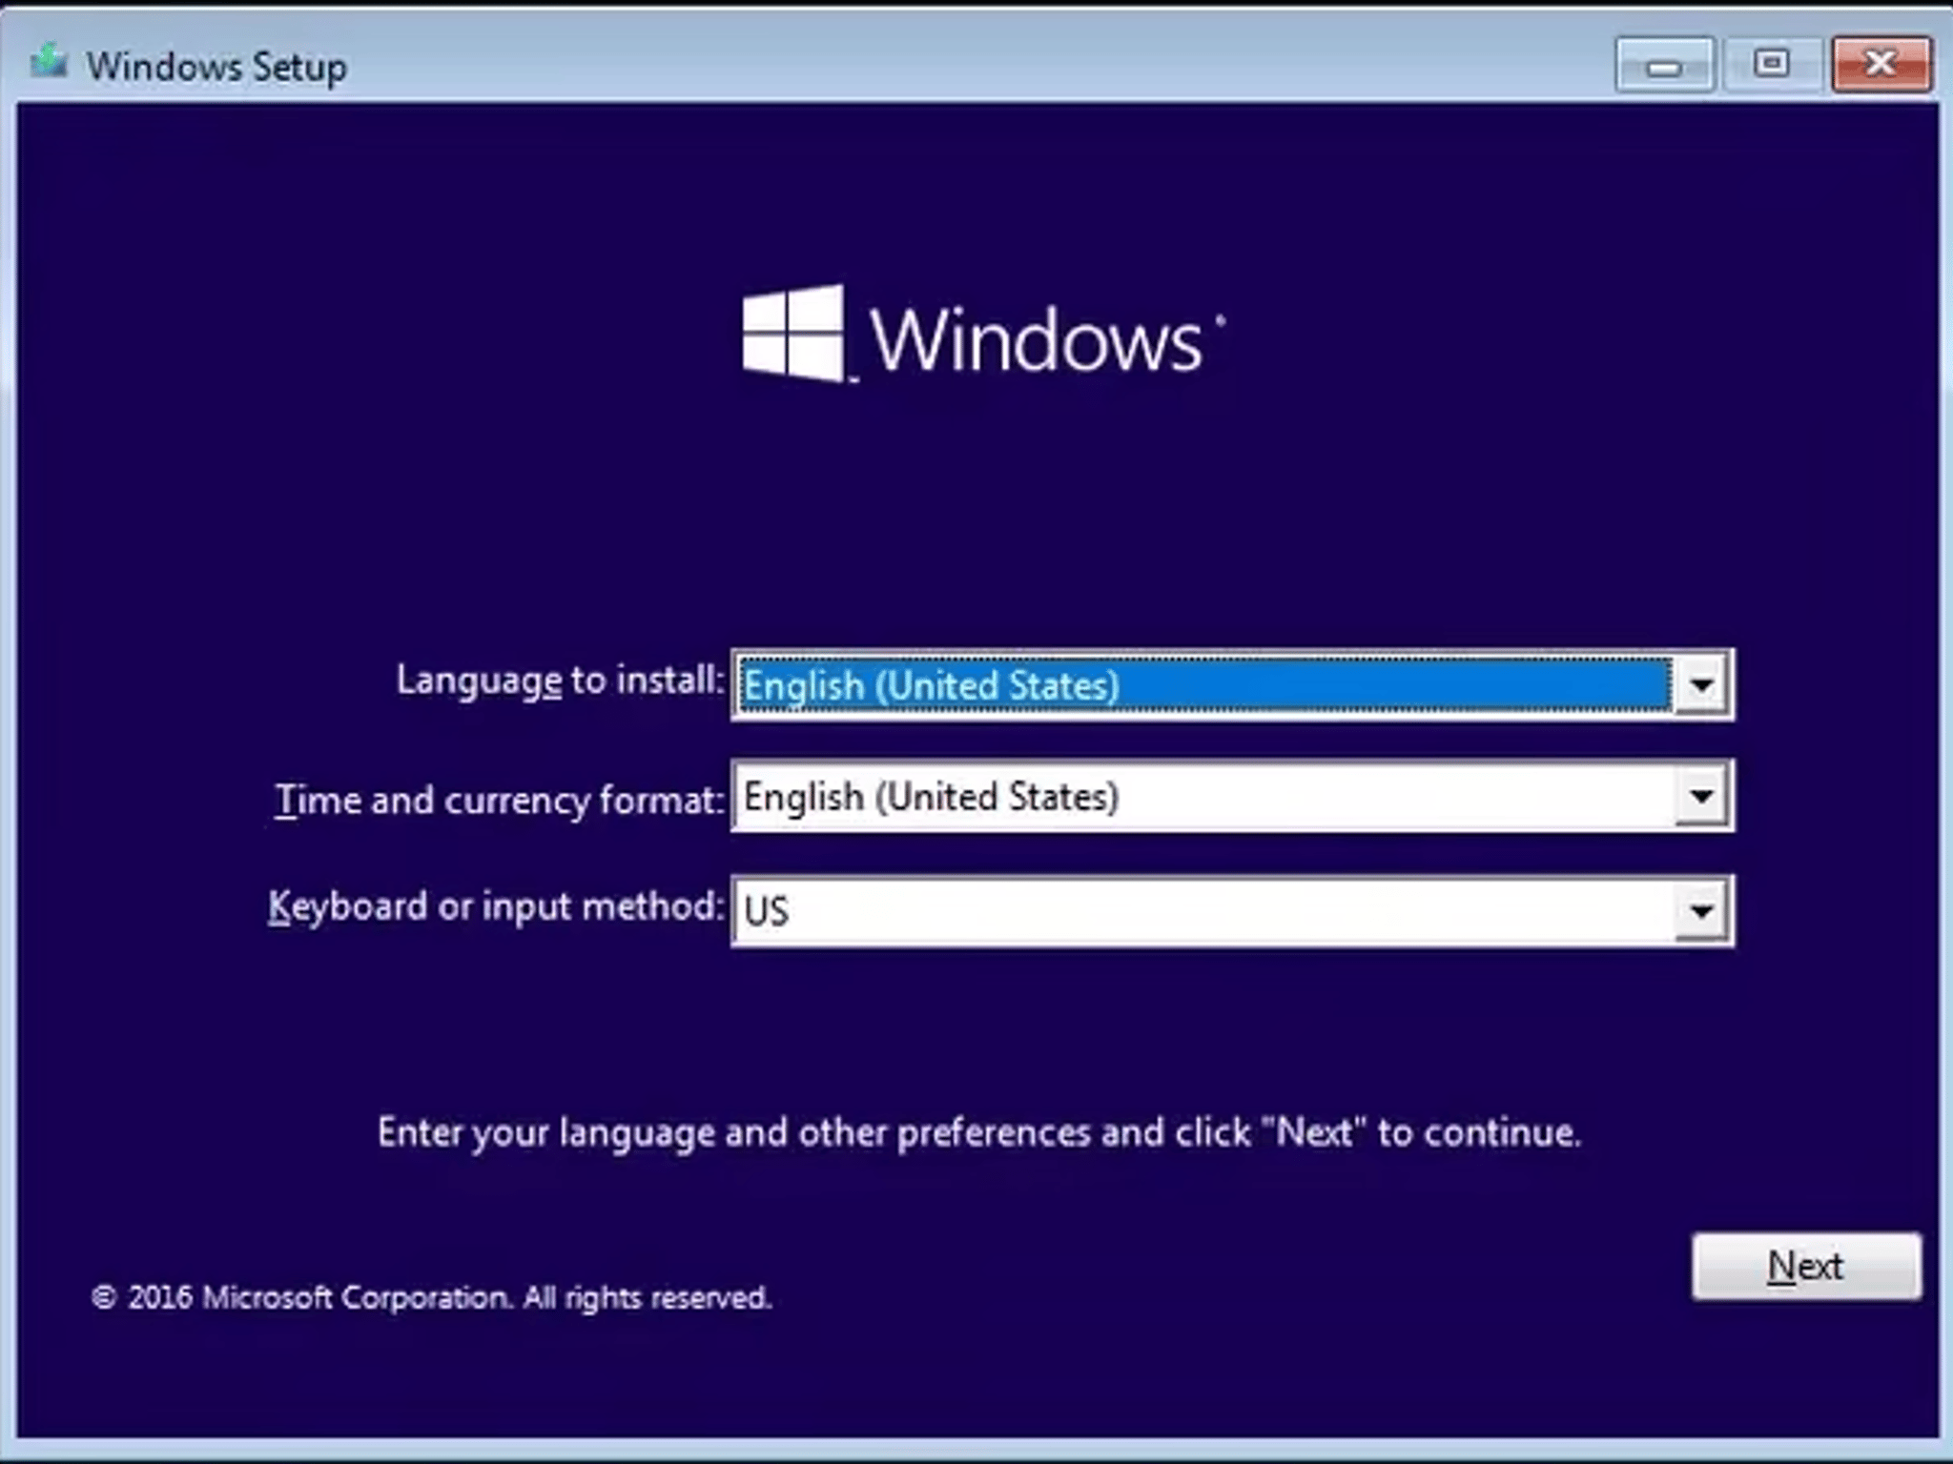The width and height of the screenshot is (1953, 1464).
Task: Click the maximize window button
Action: (x=1772, y=65)
